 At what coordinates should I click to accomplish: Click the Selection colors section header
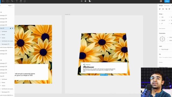[163, 67]
